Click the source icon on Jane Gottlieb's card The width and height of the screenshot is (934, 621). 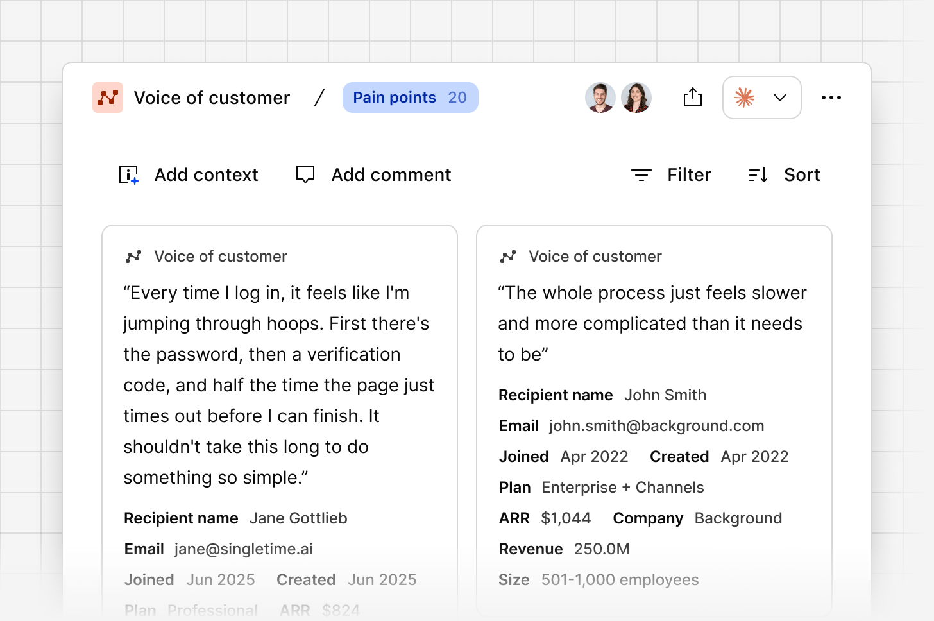[x=133, y=257]
